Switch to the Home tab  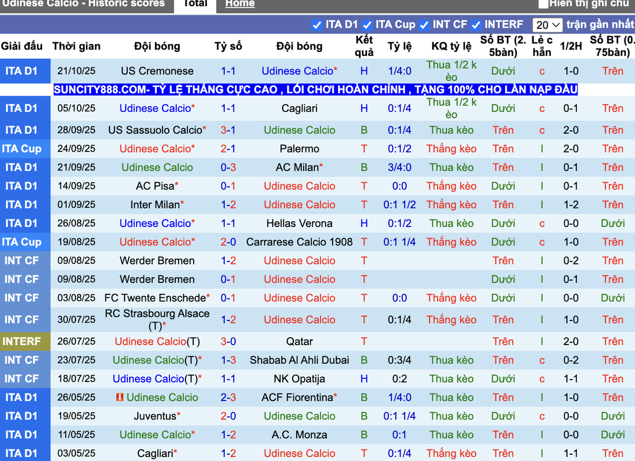point(240,4)
